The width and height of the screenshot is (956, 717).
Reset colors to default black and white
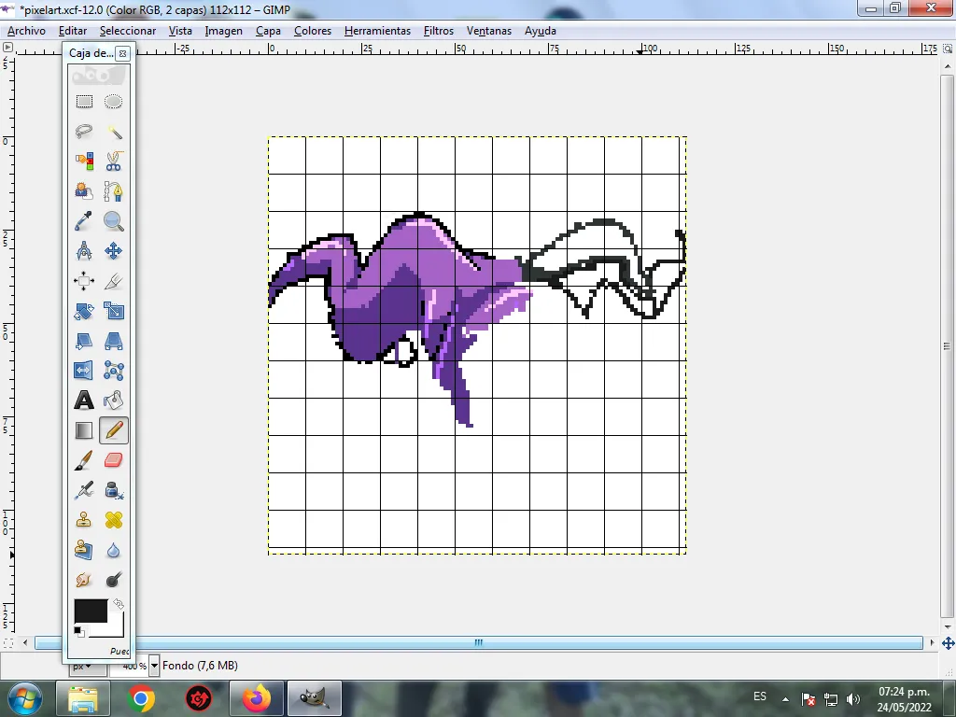[79, 632]
